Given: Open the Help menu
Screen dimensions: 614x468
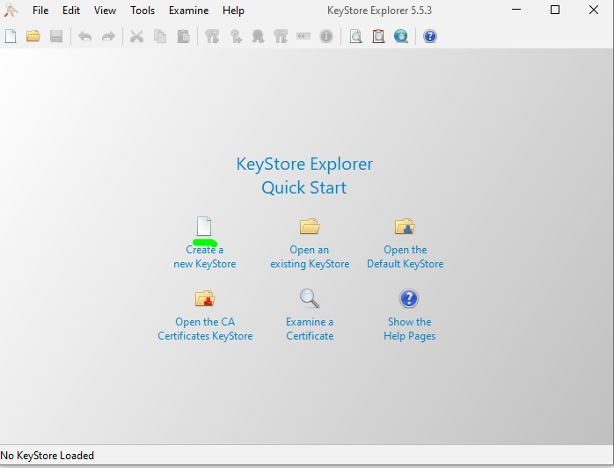Looking at the screenshot, I should coord(233,11).
